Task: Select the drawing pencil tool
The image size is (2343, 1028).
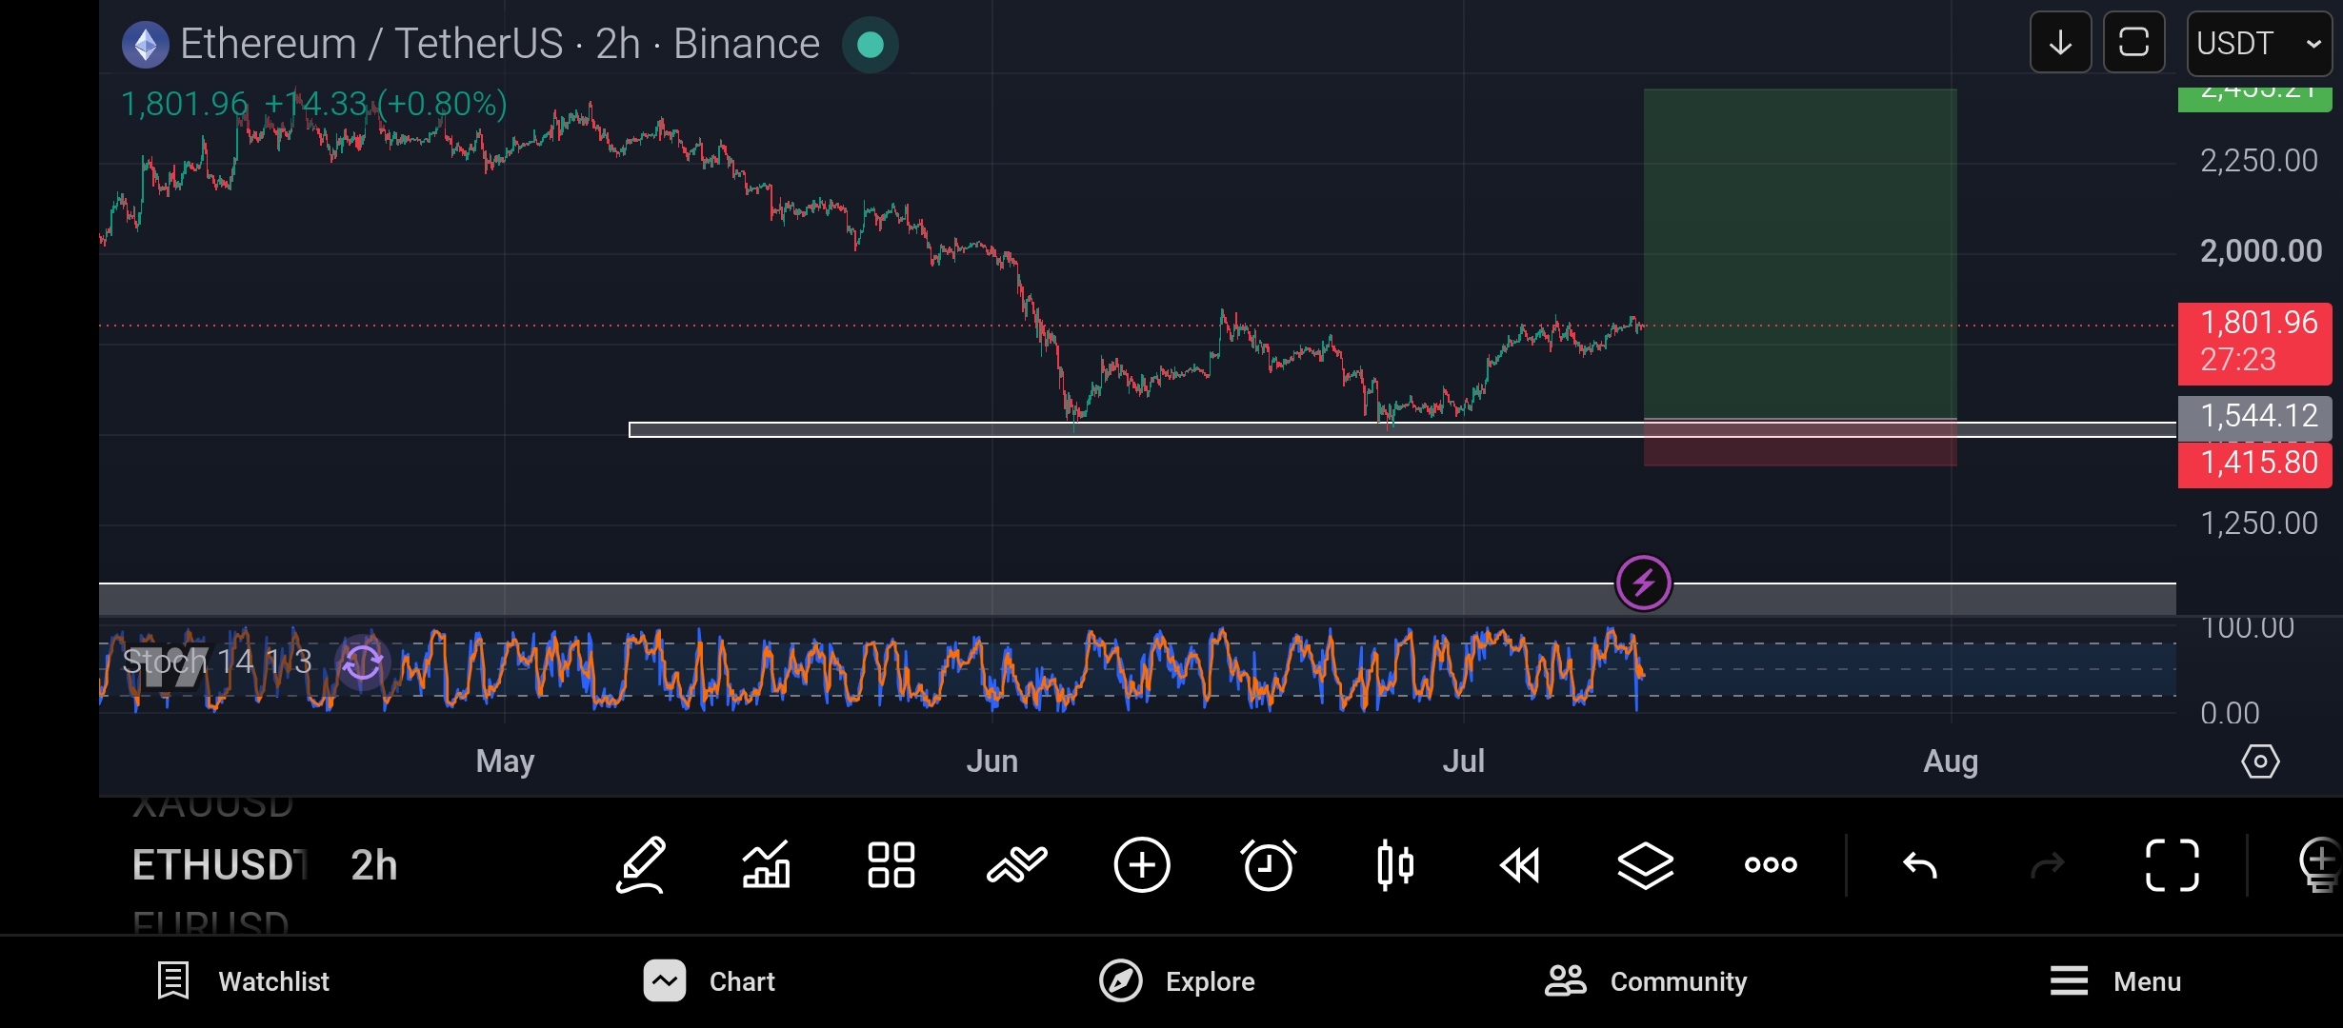Action: coord(641,865)
